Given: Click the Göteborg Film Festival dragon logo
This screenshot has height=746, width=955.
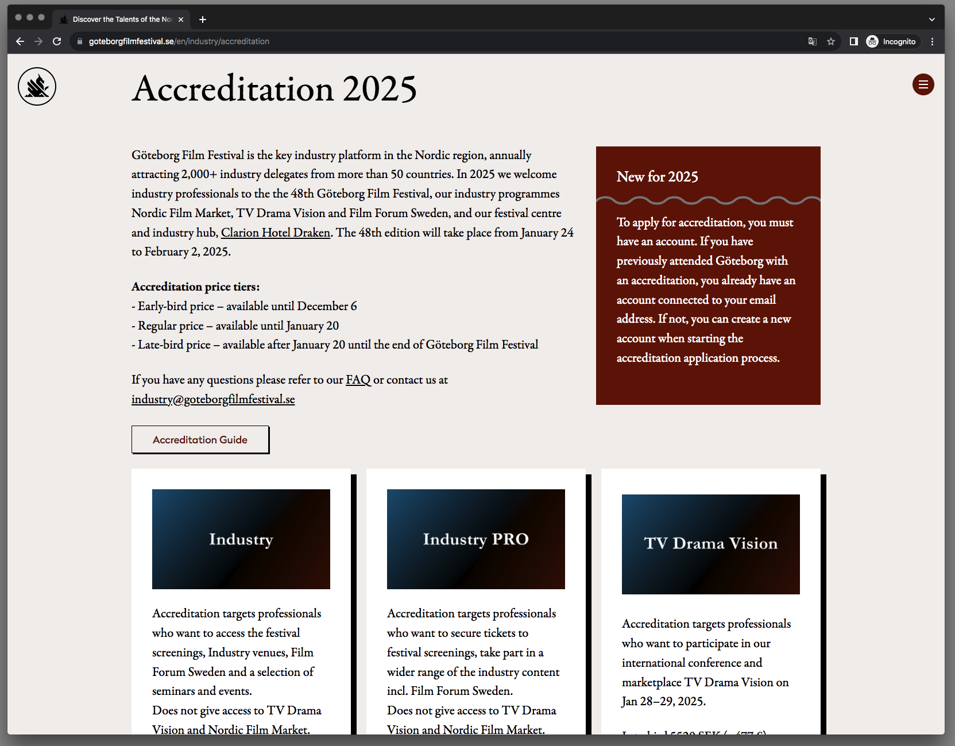Looking at the screenshot, I should (x=37, y=87).
